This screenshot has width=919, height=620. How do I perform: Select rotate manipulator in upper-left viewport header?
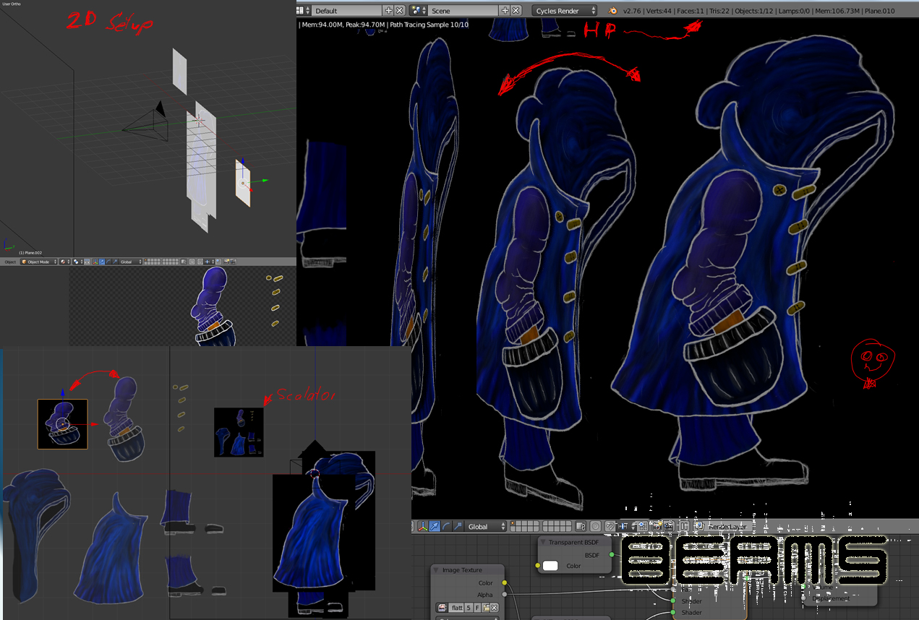click(108, 262)
